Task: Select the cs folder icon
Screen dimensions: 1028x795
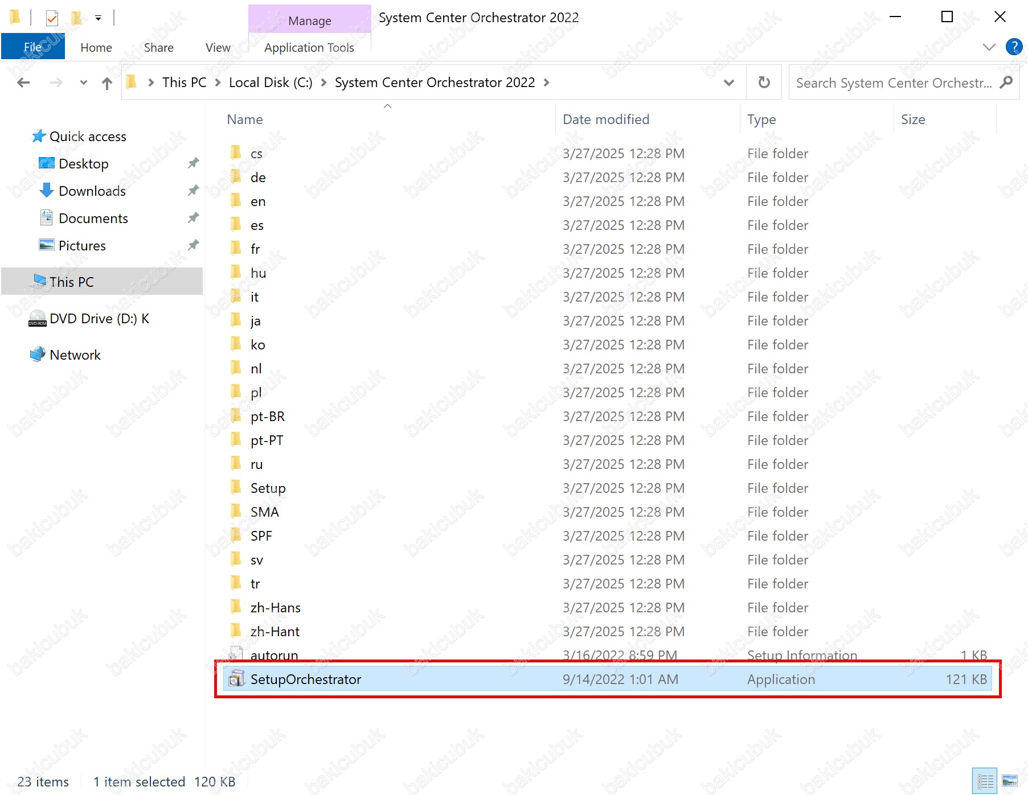Action: click(x=236, y=153)
